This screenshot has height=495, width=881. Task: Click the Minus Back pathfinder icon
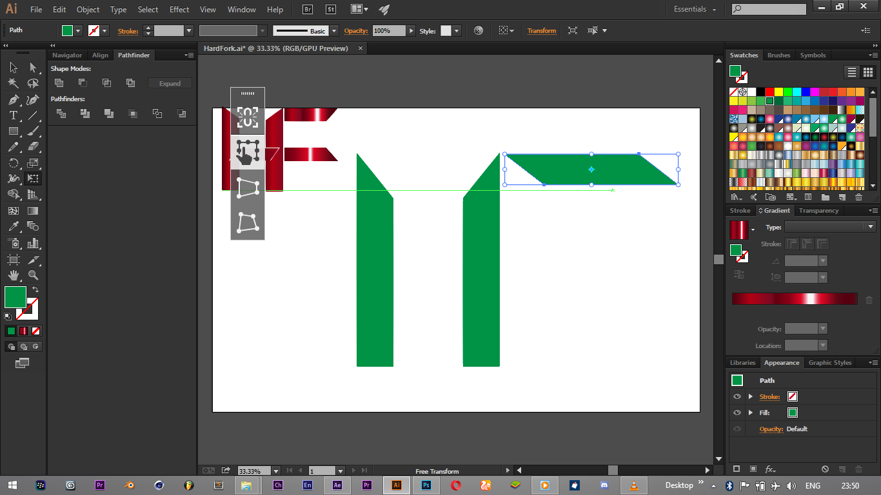(x=181, y=113)
